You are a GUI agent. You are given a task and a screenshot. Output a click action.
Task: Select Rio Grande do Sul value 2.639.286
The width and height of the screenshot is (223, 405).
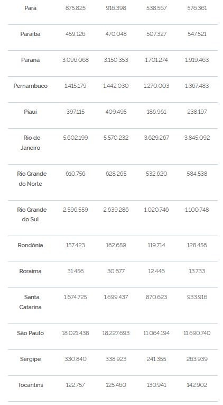pyautogui.click(x=116, y=210)
